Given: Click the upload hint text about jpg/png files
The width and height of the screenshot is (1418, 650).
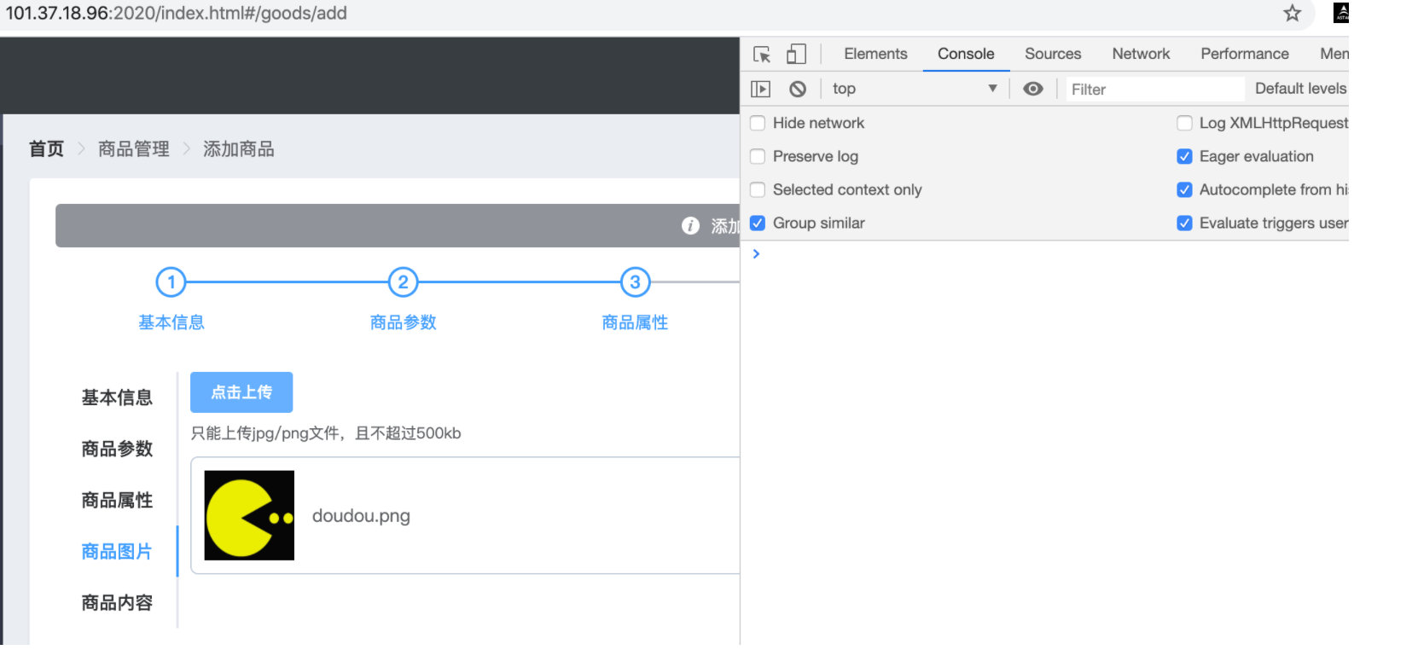Looking at the screenshot, I should (x=326, y=433).
